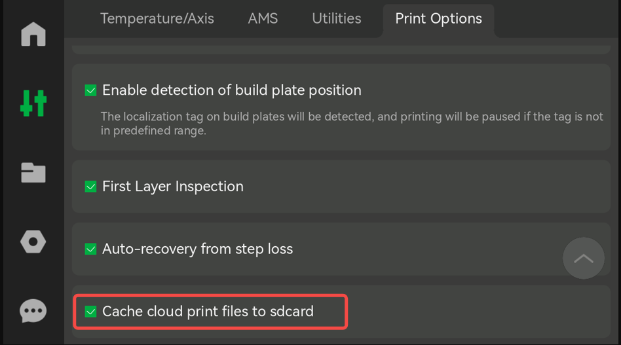Viewport: 621px width, 345px height.
Task: Click the Cache cloud print files label
Action: tap(208, 312)
